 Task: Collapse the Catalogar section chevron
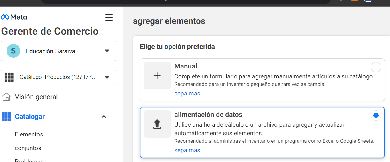(104, 117)
